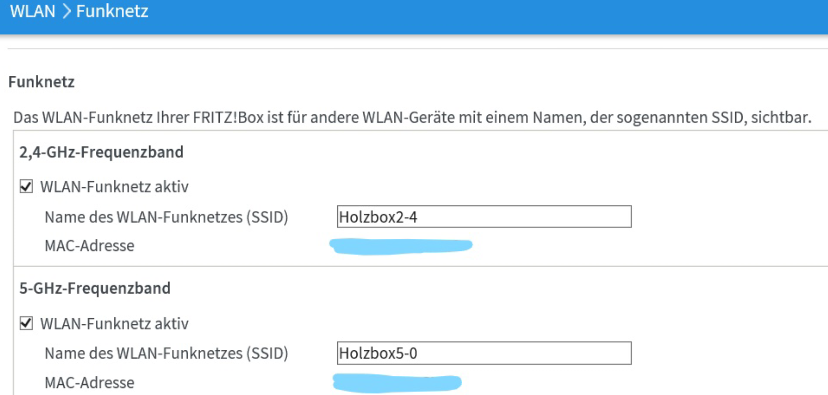Select the 5-GHz-Frequenzband heading

click(x=95, y=288)
